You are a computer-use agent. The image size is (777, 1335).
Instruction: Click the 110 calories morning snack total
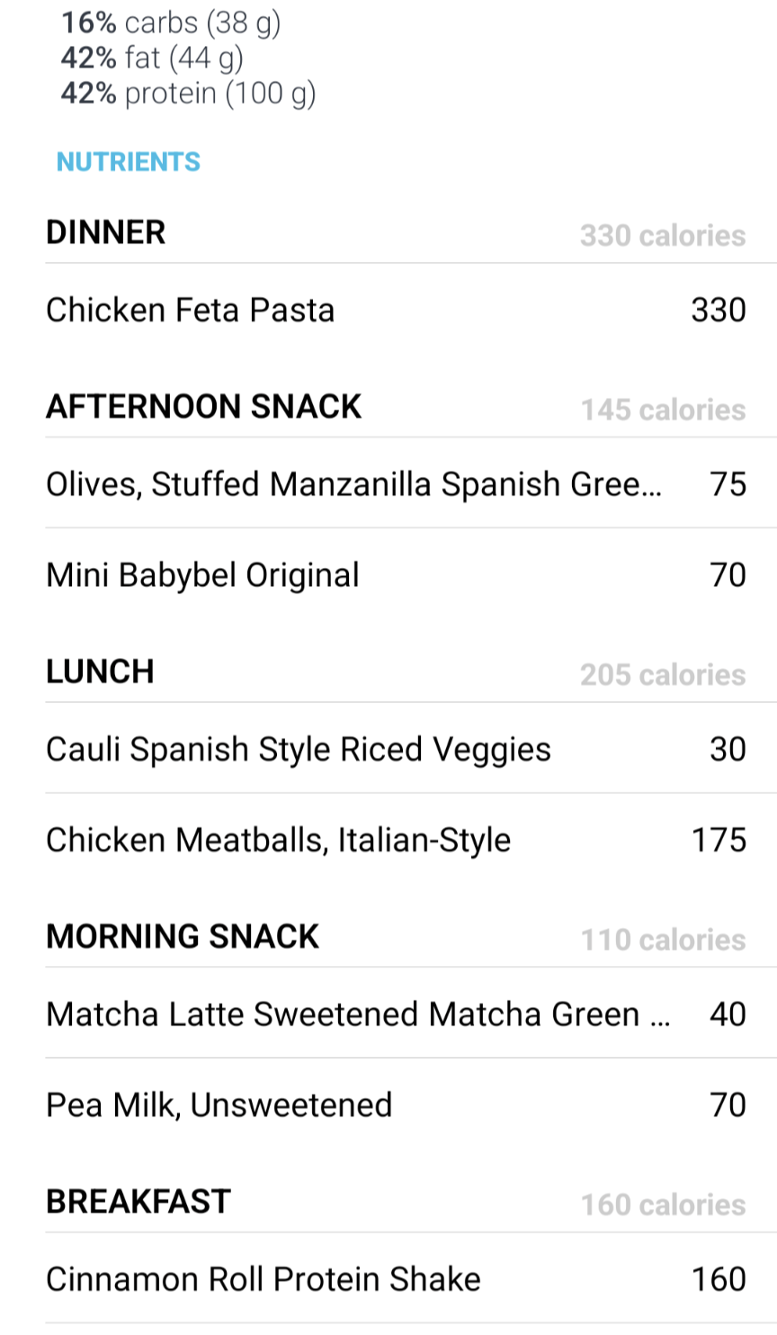[x=663, y=940]
